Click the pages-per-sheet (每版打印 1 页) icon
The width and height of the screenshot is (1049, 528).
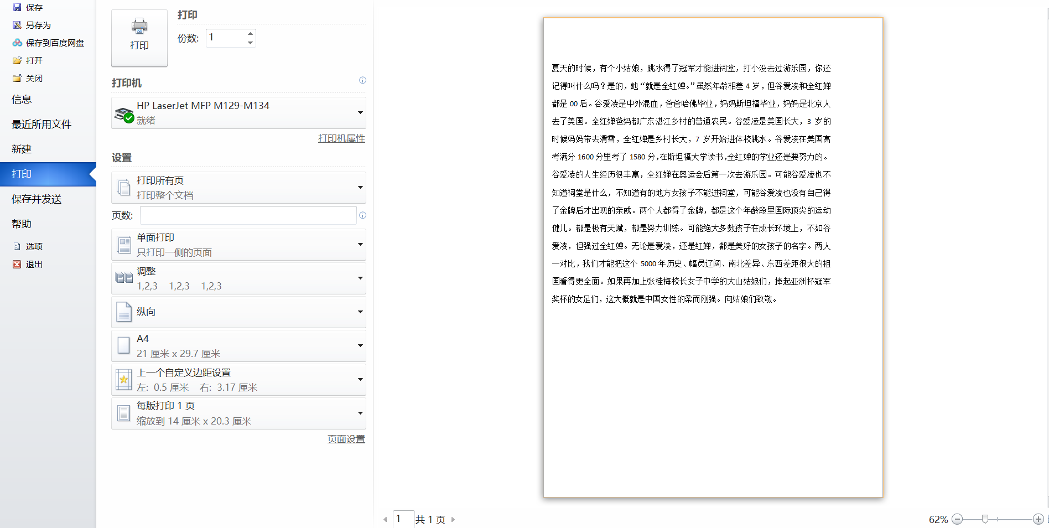(x=123, y=413)
